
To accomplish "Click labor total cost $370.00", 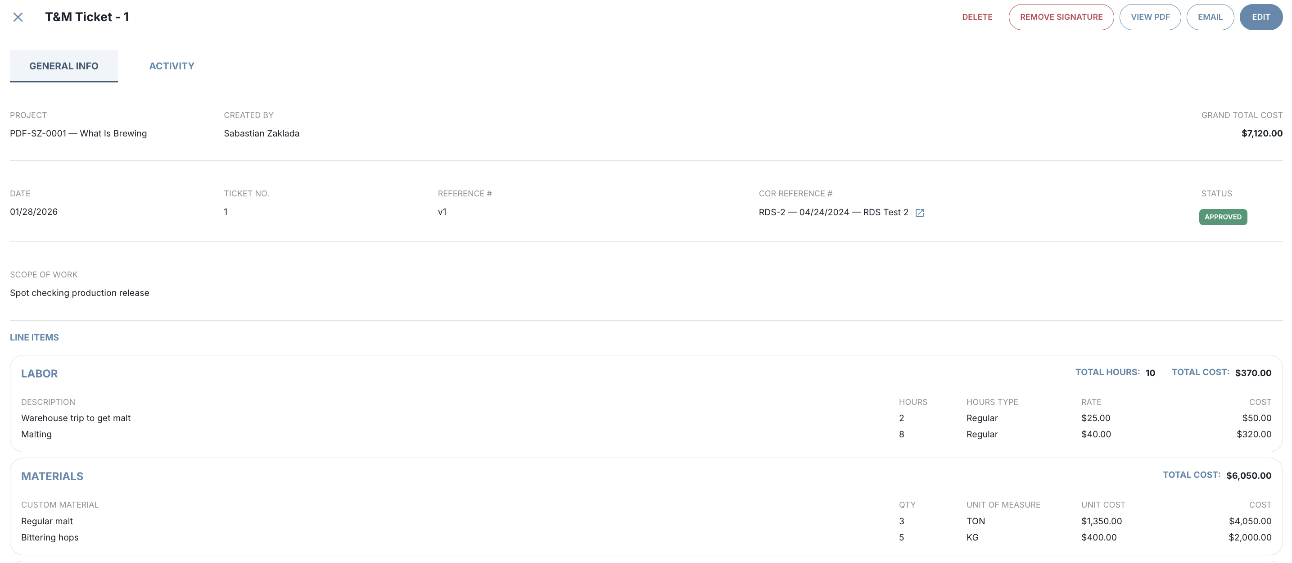I will coord(1253,373).
